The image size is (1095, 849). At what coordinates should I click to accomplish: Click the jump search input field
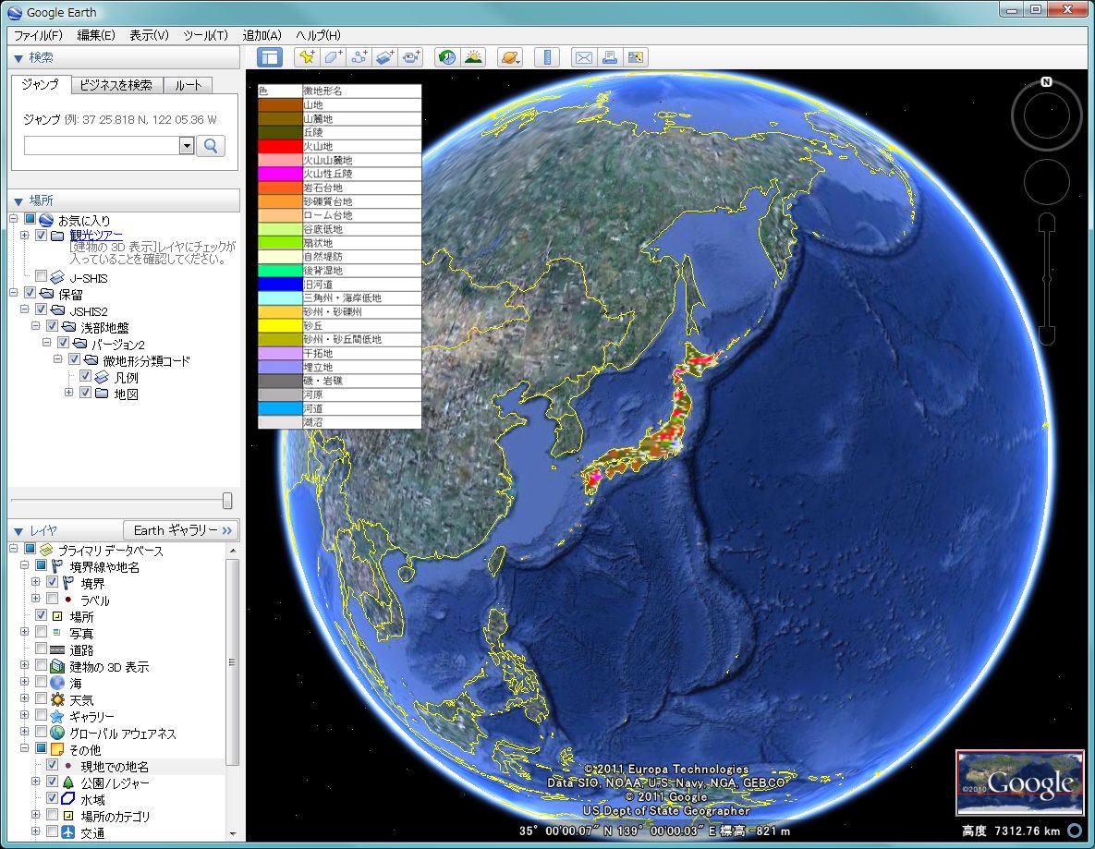pos(102,145)
